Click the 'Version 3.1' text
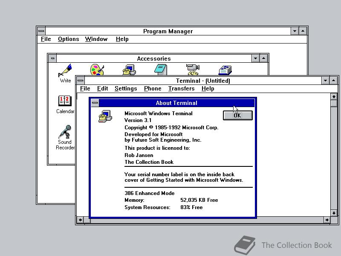Screen dimensions: 341x256 138,120
